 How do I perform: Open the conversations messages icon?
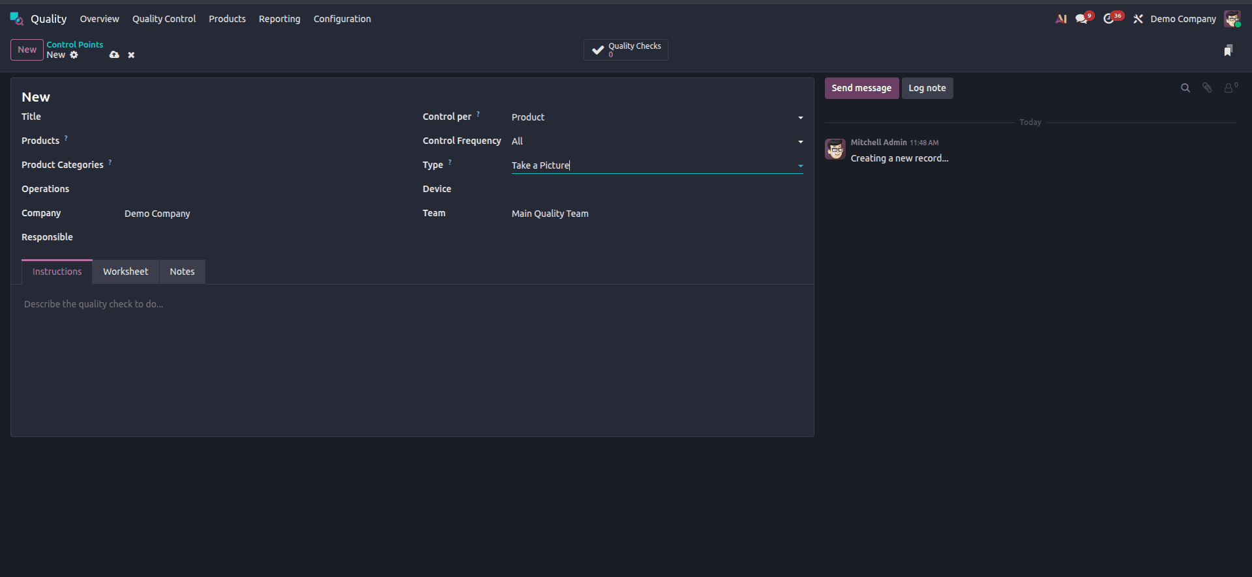pyautogui.click(x=1082, y=19)
